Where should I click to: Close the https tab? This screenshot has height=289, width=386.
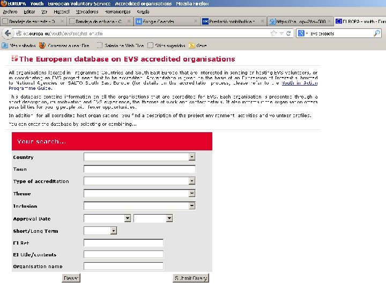click(329, 21)
